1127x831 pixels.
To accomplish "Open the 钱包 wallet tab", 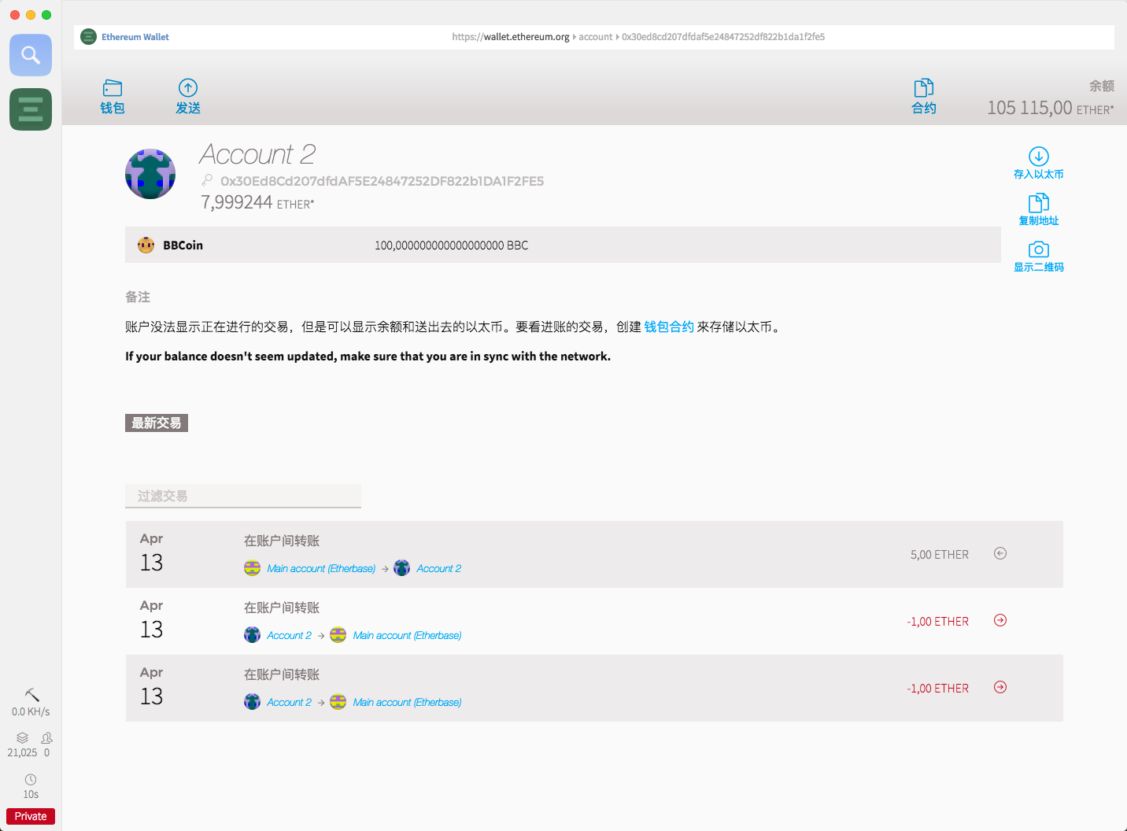I will pos(113,97).
